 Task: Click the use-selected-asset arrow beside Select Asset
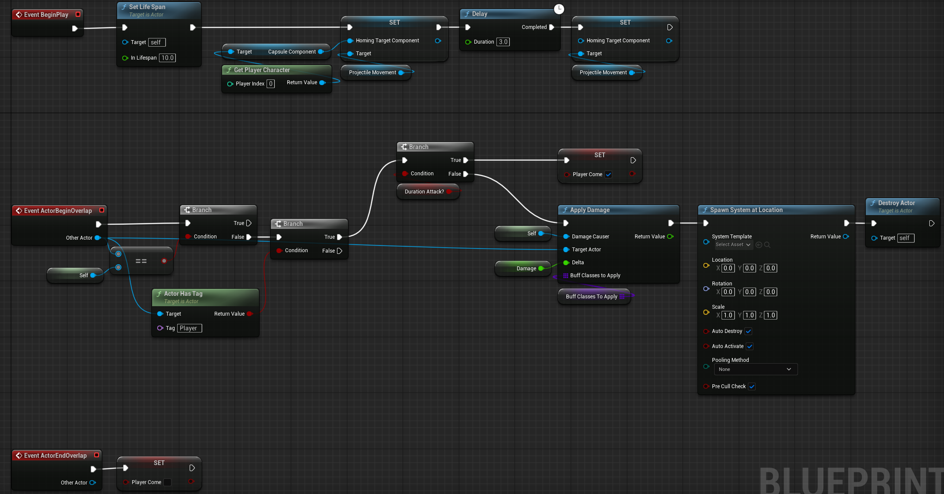759,245
